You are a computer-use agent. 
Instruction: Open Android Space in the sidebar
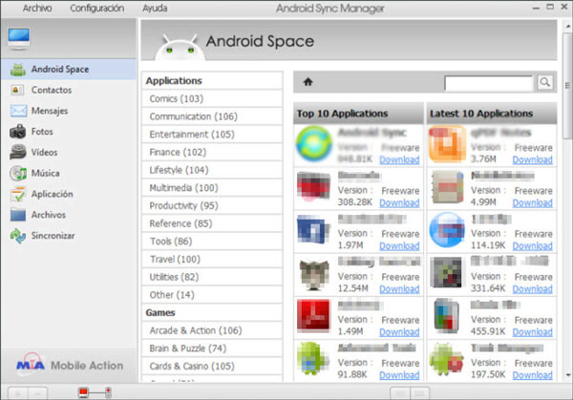click(x=69, y=69)
